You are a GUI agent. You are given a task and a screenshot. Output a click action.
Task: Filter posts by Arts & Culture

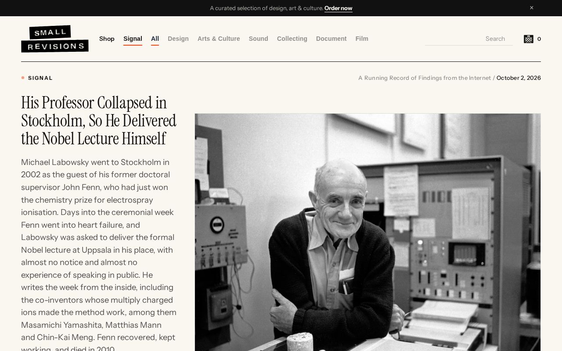(219, 39)
